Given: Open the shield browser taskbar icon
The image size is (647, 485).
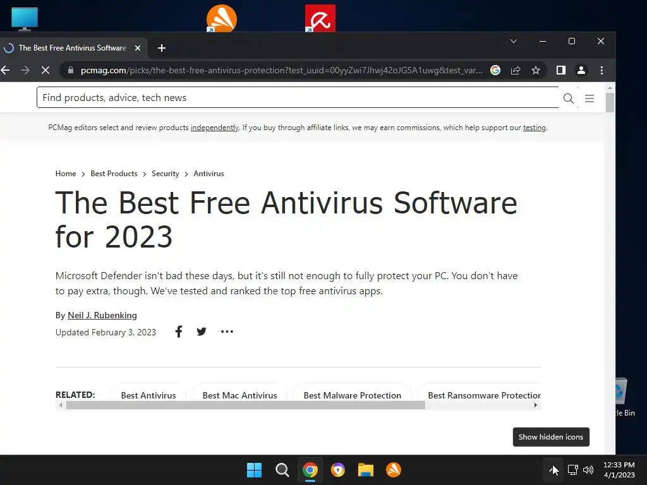Looking at the screenshot, I should point(338,470).
